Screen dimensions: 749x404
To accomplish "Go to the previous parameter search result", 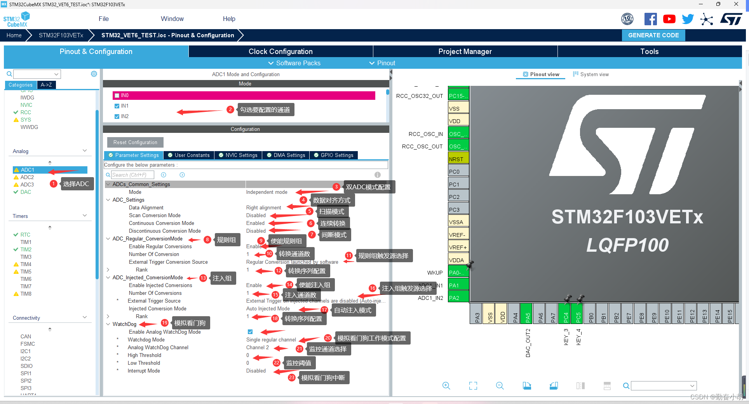I will pos(164,175).
